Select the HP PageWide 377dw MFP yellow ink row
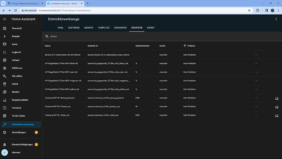 click(x=162, y=89)
